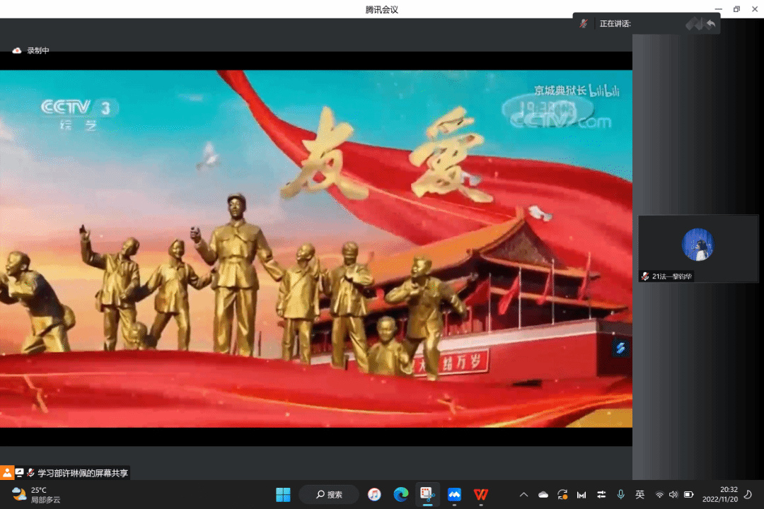Screen dimensions: 764x509
Task: Click the reply arrow icon in speaker bar
Action: (x=710, y=24)
